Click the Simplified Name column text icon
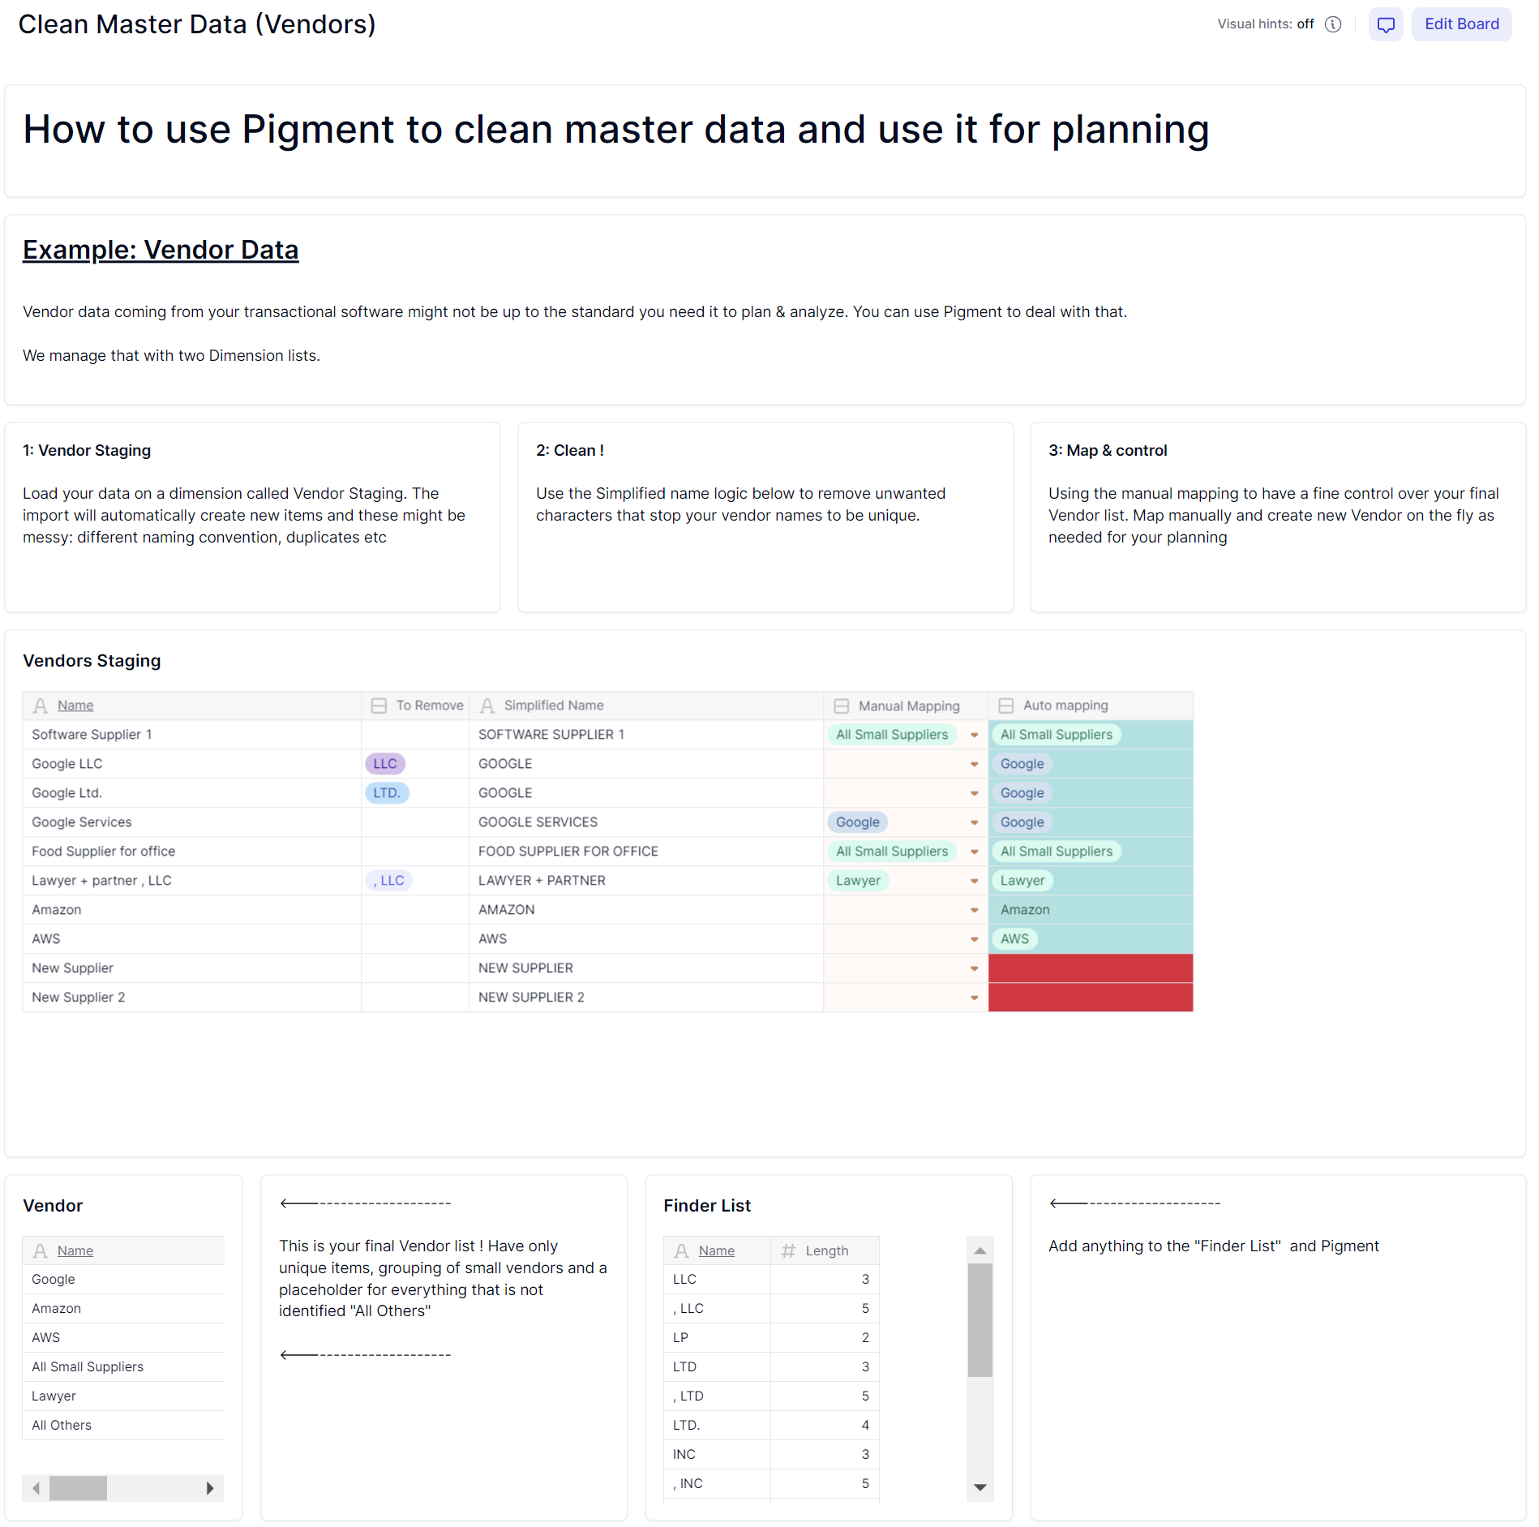The image size is (1539, 1527). click(x=487, y=706)
